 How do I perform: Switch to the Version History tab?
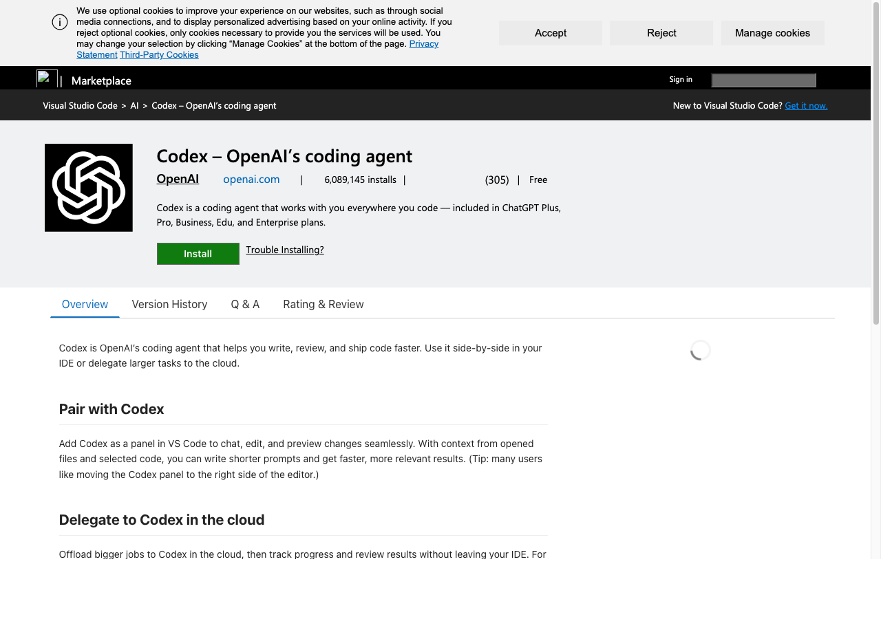[x=169, y=304]
